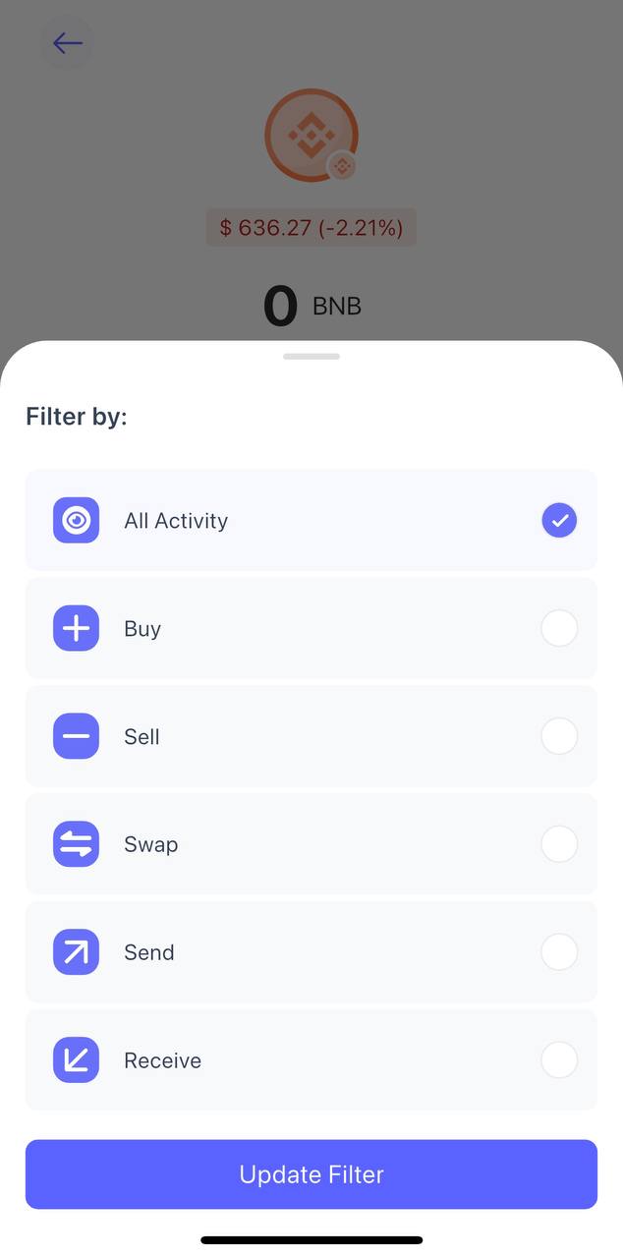623x1257 pixels.
Task: Check the Buy filter option
Action: pyautogui.click(x=559, y=628)
